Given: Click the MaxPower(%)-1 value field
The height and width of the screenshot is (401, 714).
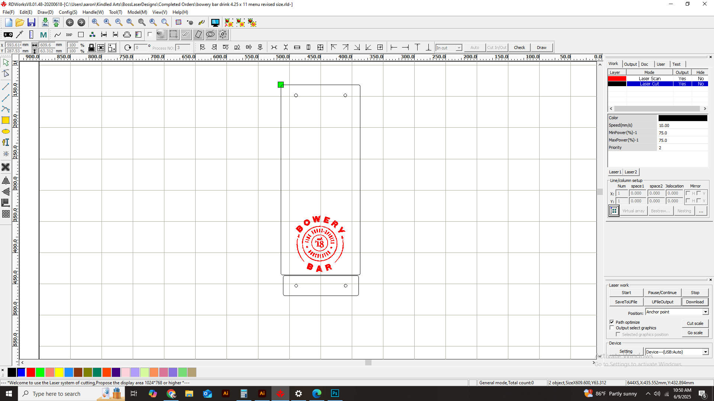Looking at the screenshot, I should pos(683,140).
